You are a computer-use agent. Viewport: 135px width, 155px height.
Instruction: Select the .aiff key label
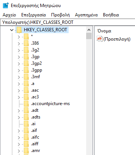35,144
